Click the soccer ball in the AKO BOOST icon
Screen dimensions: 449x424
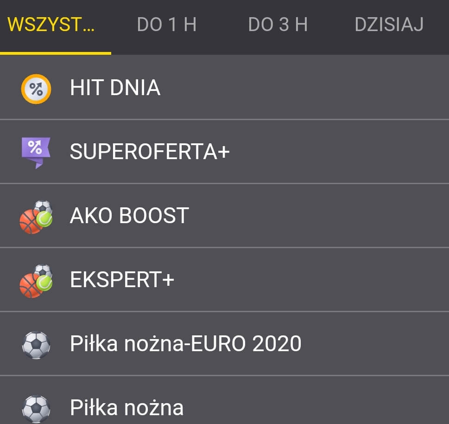click(x=43, y=207)
